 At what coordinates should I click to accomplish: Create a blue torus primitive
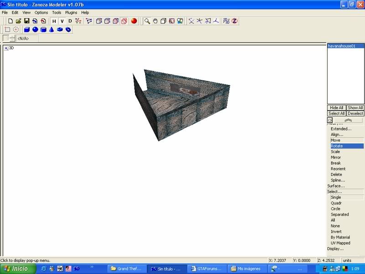(x=60, y=30)
